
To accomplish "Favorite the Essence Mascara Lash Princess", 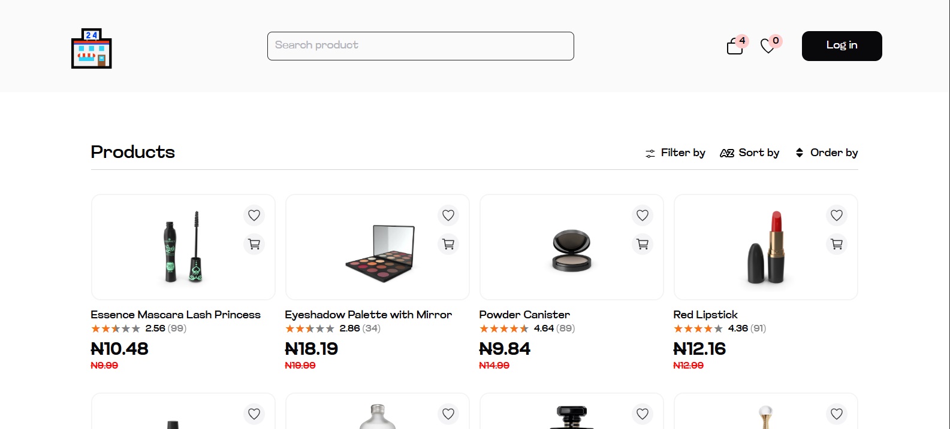I will point(254,215).
